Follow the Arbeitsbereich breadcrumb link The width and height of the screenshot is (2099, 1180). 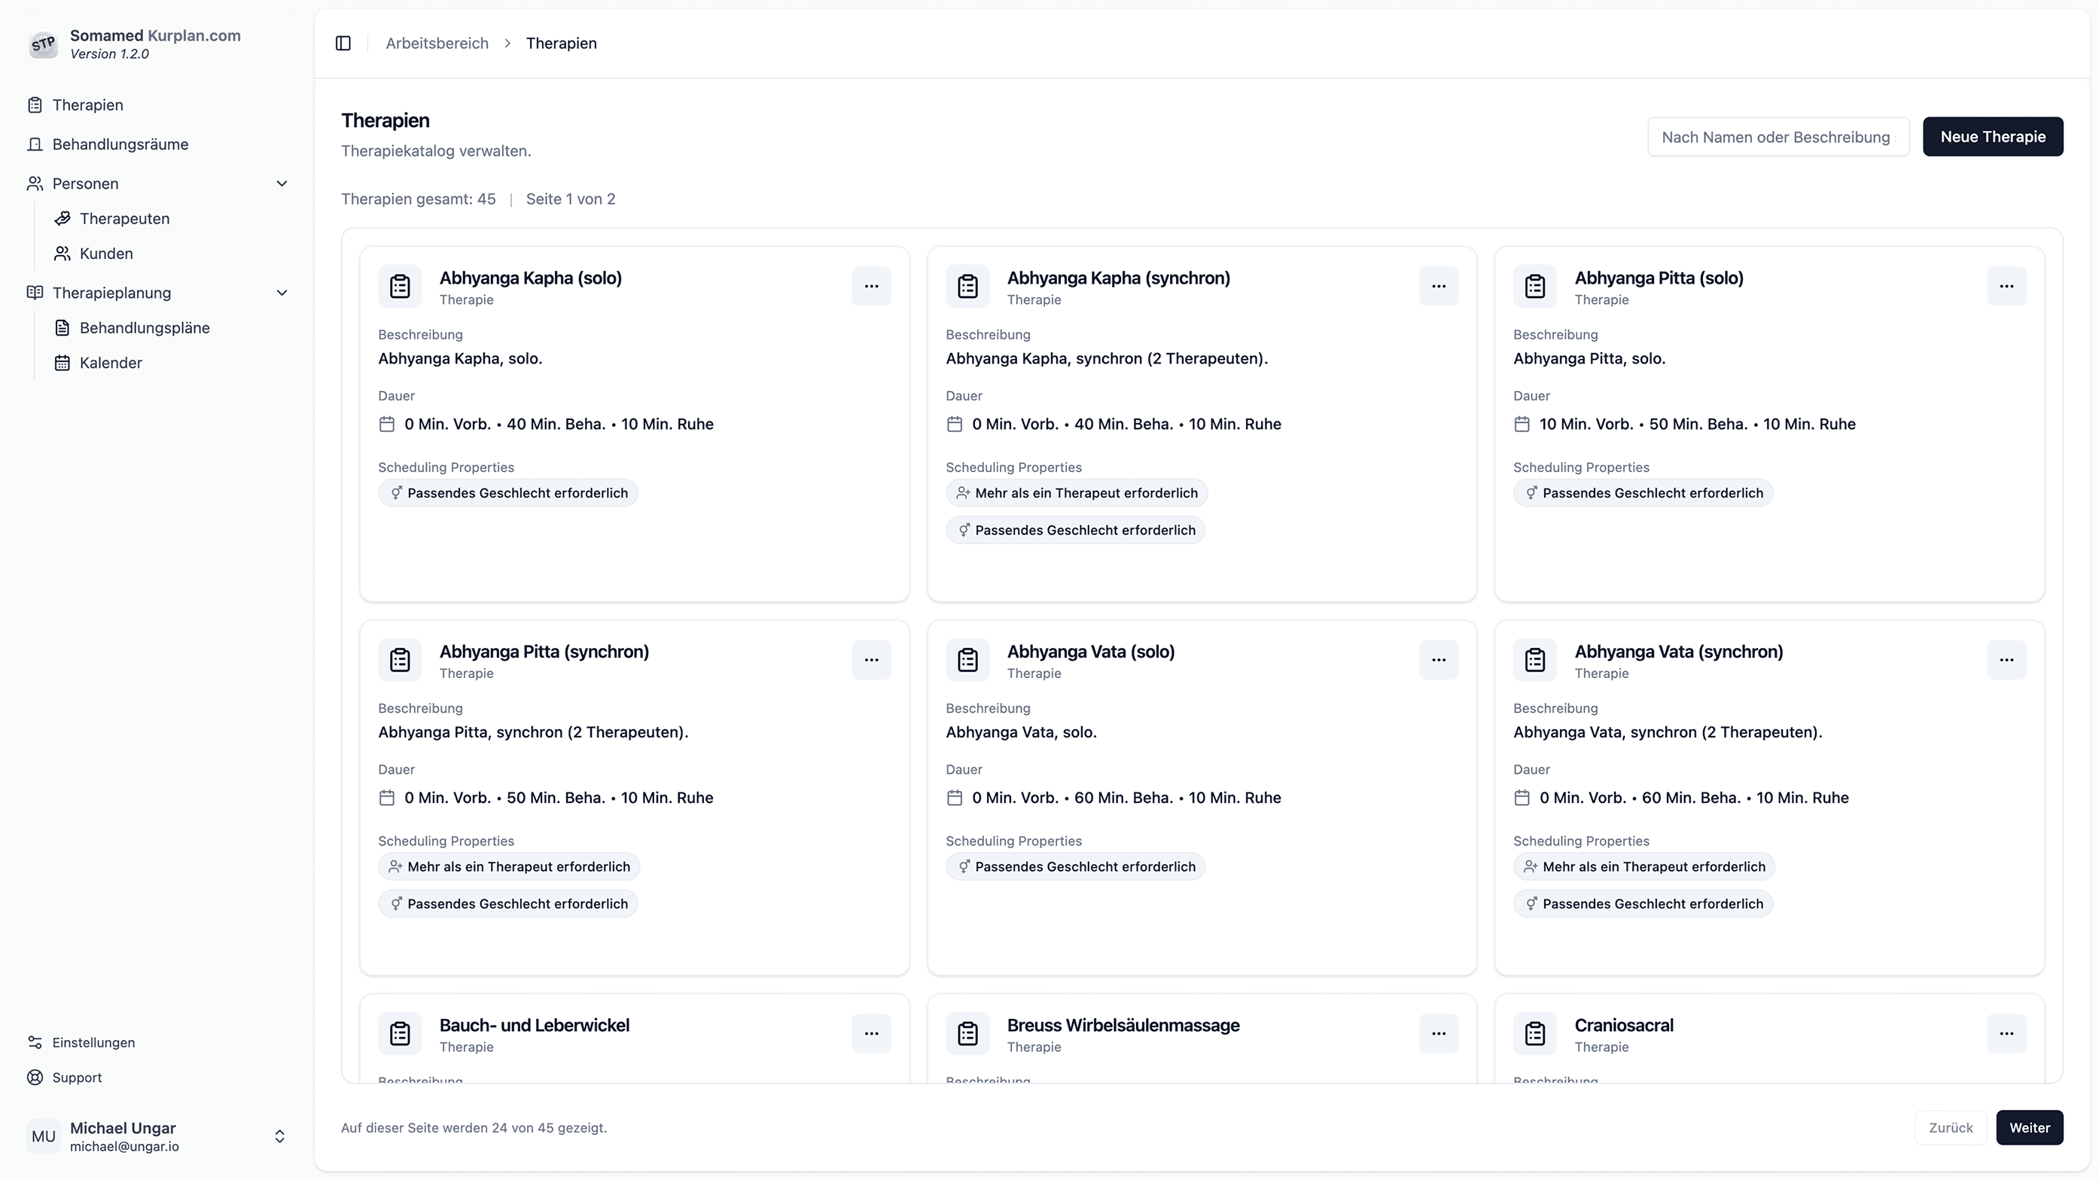click(437, 43)
